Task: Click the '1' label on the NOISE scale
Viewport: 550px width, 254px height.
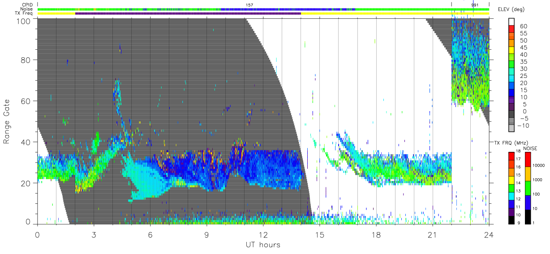Action: point(534,223)
